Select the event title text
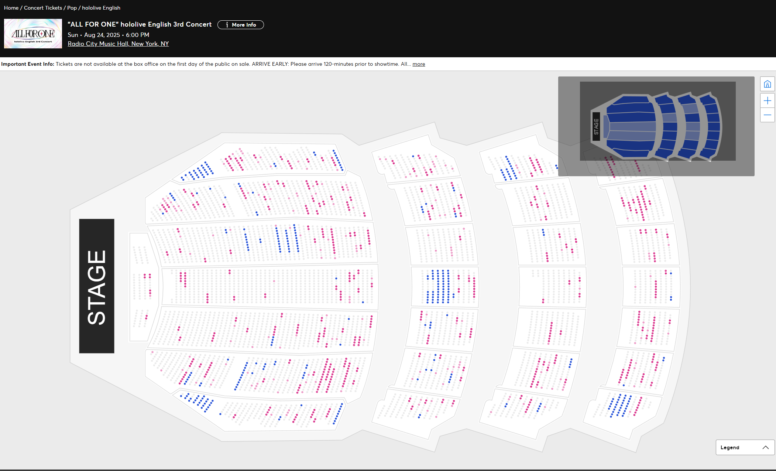The width and height of the screenshot is (776, 471). click(x=140, y=24)
